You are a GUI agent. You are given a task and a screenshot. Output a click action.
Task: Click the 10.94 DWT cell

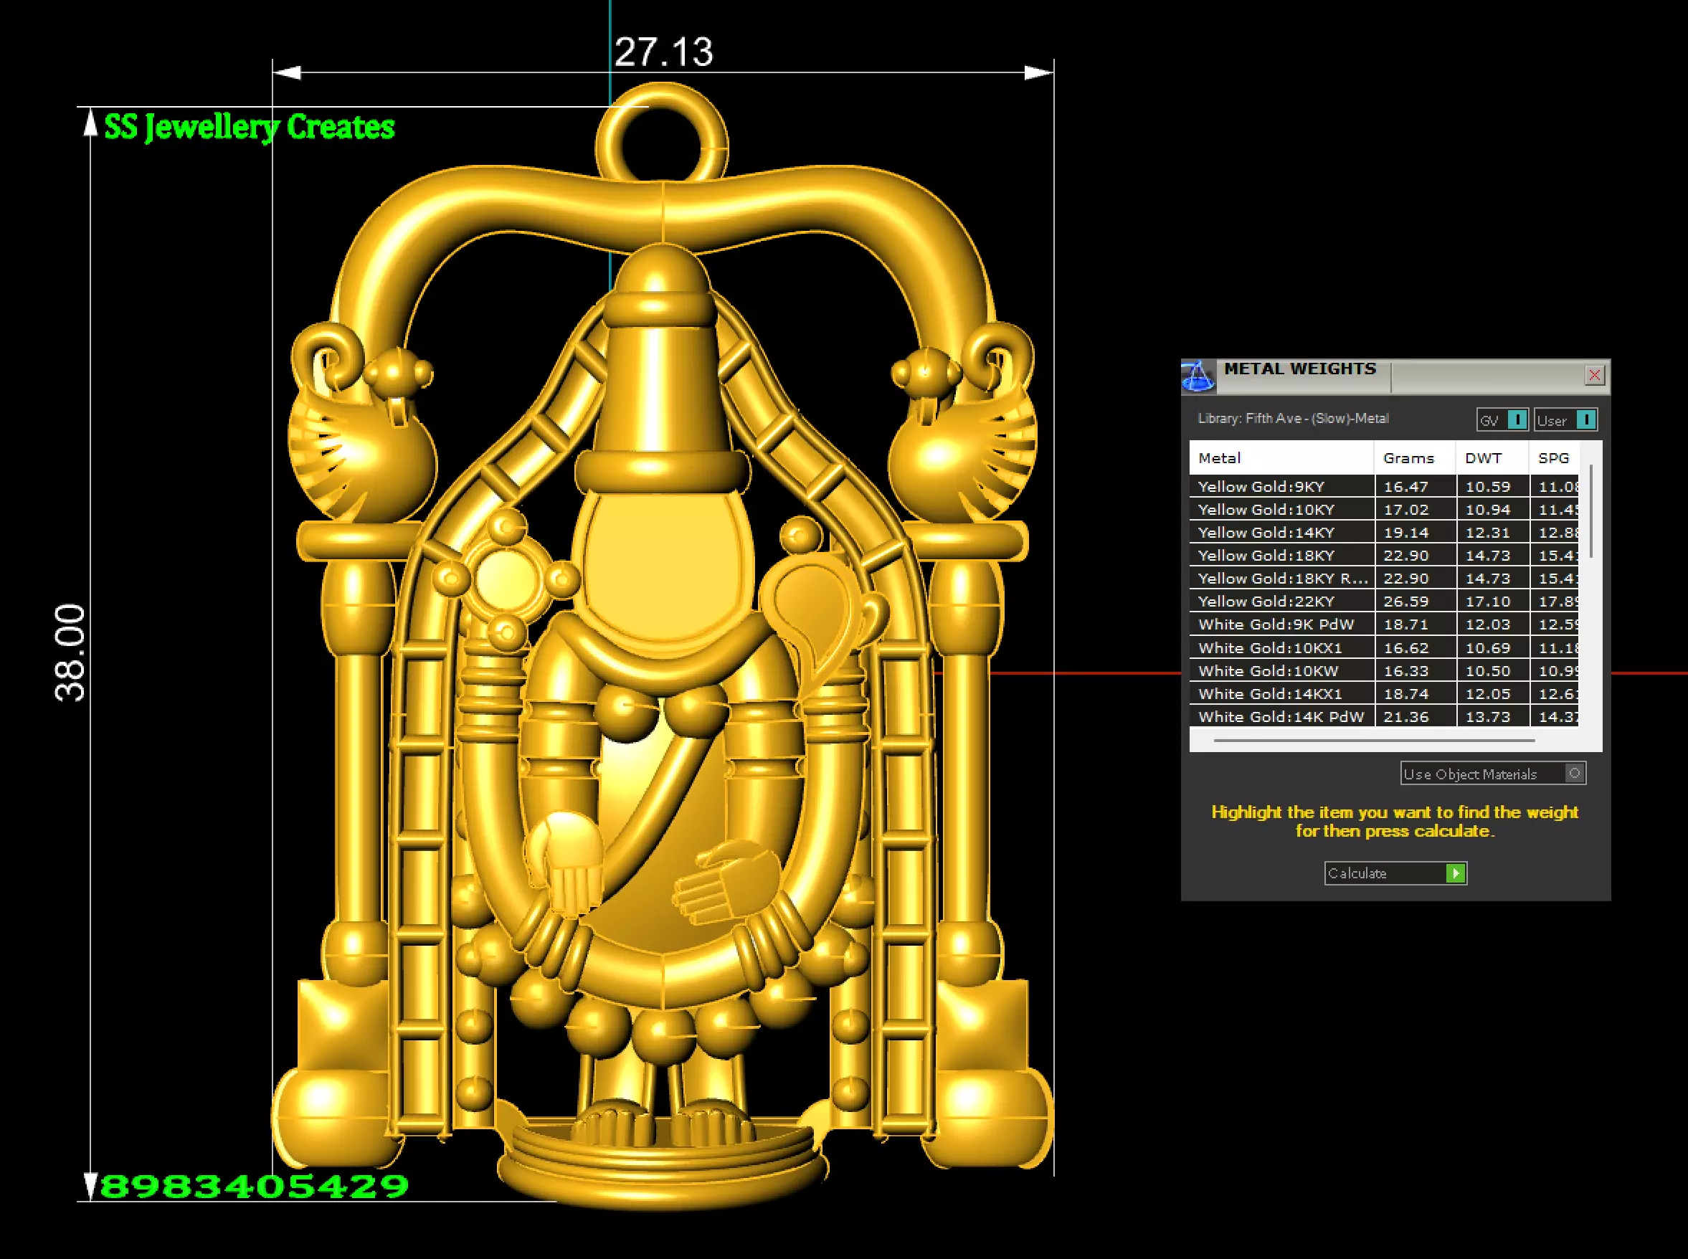point(1493,509)
